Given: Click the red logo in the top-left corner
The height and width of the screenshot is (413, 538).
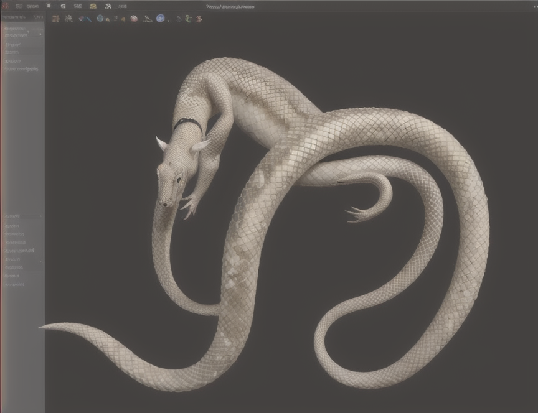Looking at the screenshot, I should pos(4,6).
